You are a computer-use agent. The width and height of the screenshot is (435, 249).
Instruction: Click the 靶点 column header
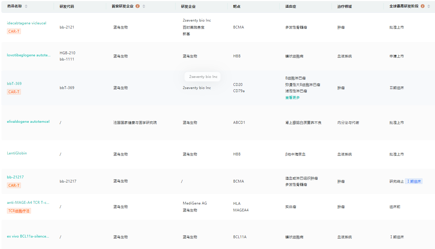point(237,6)
